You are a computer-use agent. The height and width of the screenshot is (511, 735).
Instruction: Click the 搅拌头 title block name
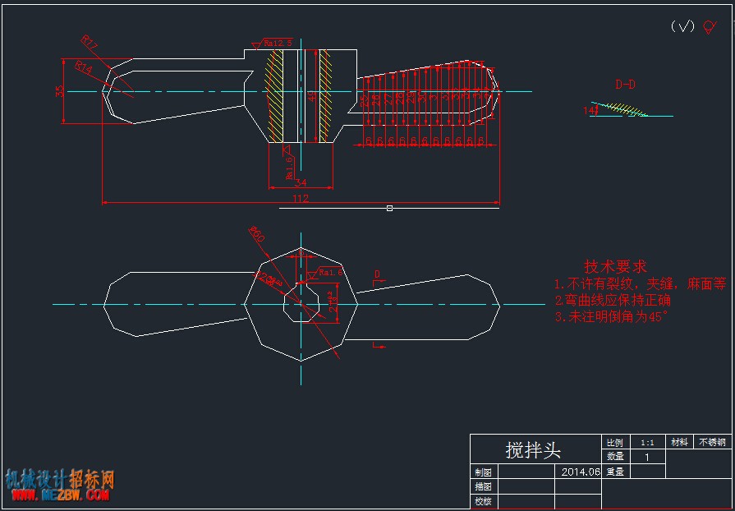point(532,450)
